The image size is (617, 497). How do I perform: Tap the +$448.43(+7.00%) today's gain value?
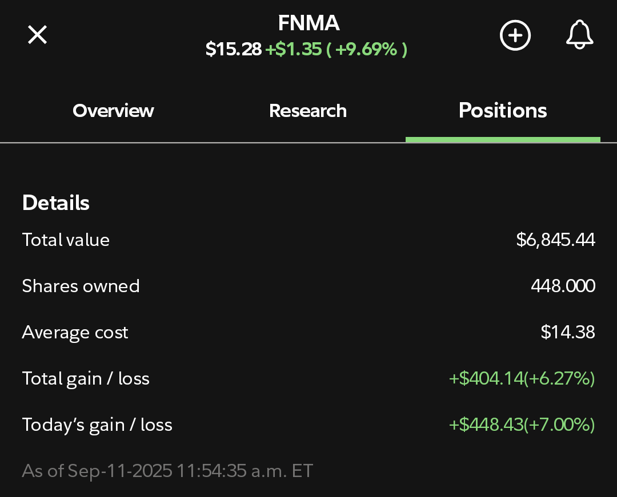pos(522,425)
